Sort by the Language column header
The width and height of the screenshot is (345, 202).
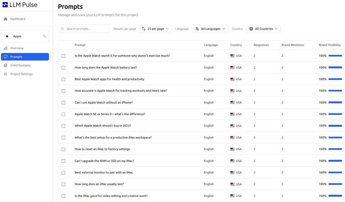pyautogui.click(x=211, y=45)
